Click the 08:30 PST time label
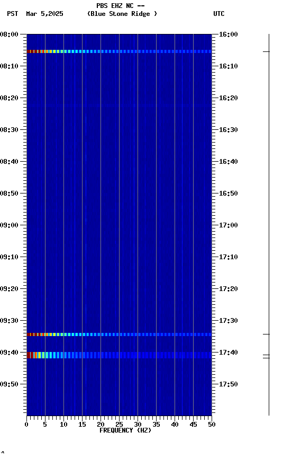This screenshot has height=458, width=292. (x=9, y=130)
